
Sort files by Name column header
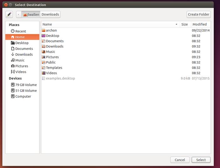click(111, 24)
